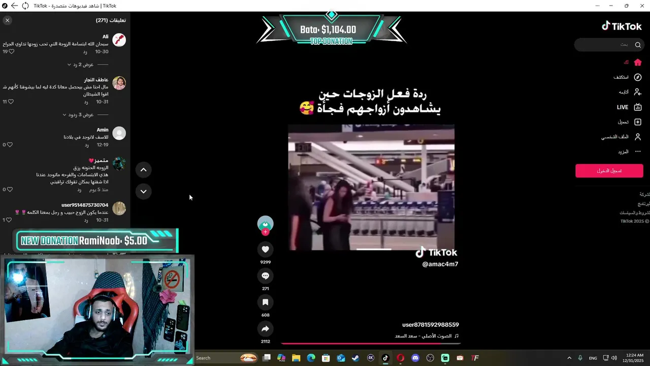Open Ali's profile avatar
The height and width of the screenshot is (366, 650).
click(119, 40)
